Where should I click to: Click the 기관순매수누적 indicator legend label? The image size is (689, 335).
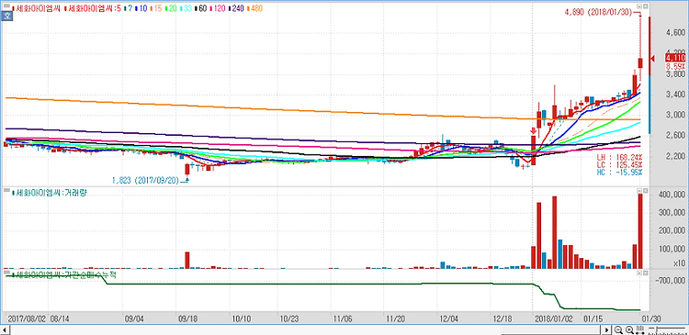pos(64,274)
